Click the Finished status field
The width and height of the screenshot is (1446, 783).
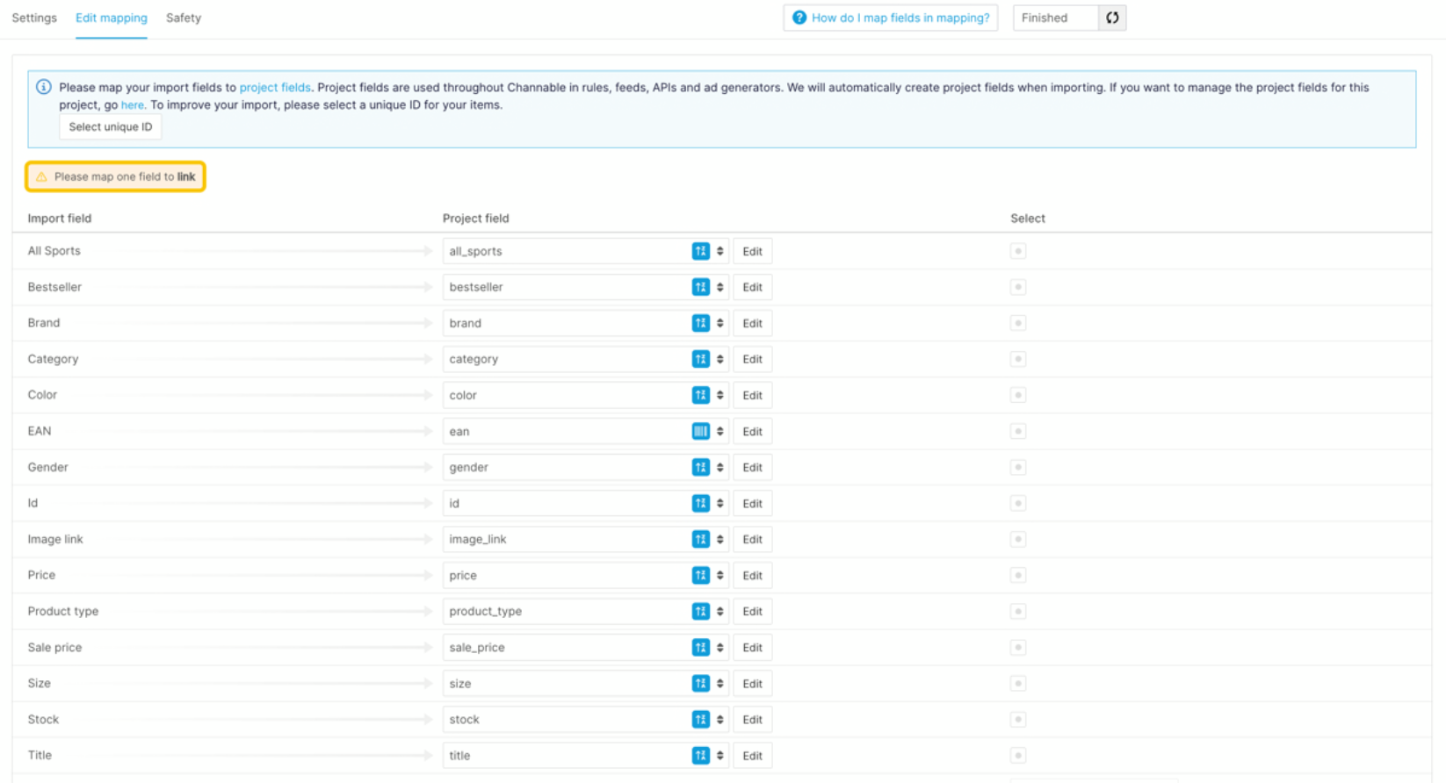tap(1056, 18)
